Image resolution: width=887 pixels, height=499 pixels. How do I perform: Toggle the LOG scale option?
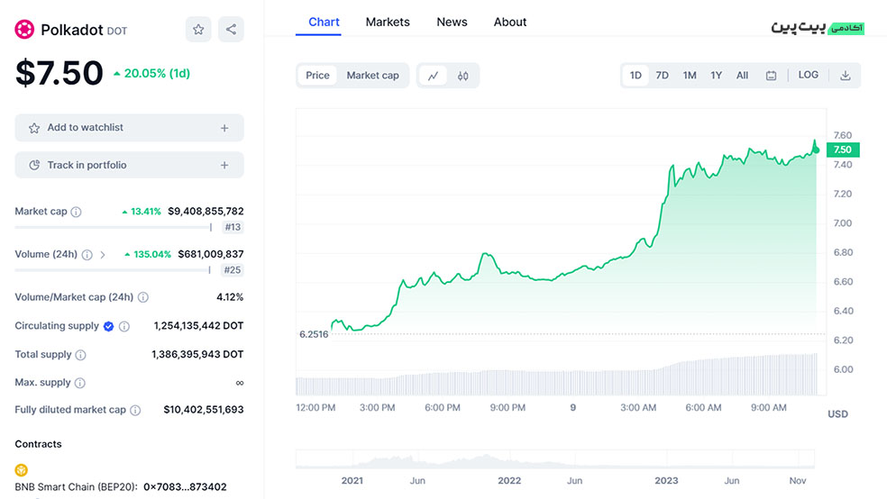[x=809, y=75]
